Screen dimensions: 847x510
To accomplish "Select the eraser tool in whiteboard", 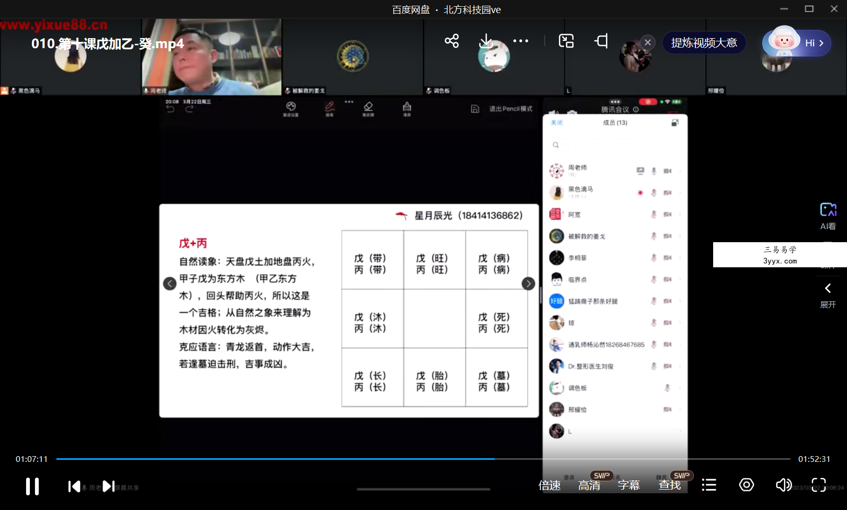I will tap(368, 108).
